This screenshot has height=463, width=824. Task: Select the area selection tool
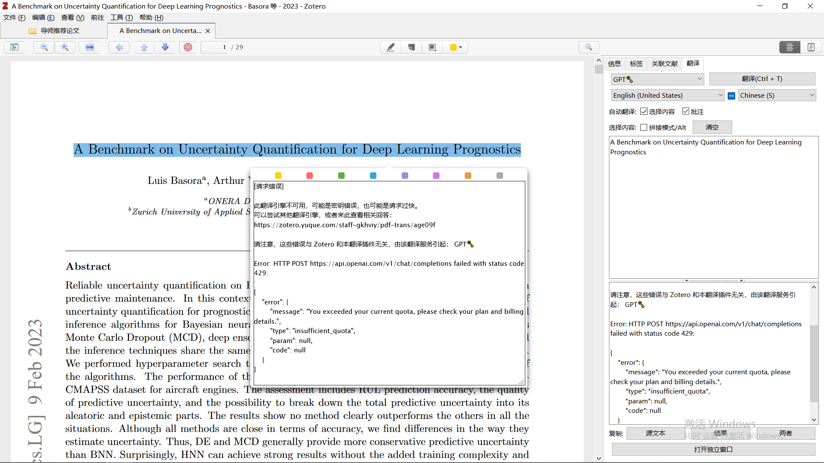pos(432,47)
